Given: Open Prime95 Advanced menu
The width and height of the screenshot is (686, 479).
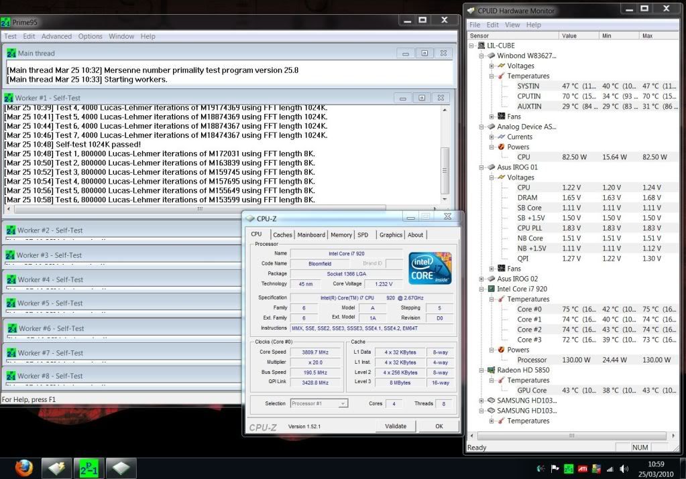Looking at the screenshot, I should [x=56, y=36].
